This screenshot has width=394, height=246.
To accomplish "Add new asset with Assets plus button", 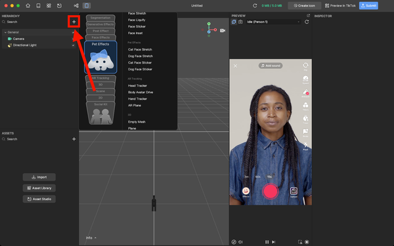I will 74,139.
